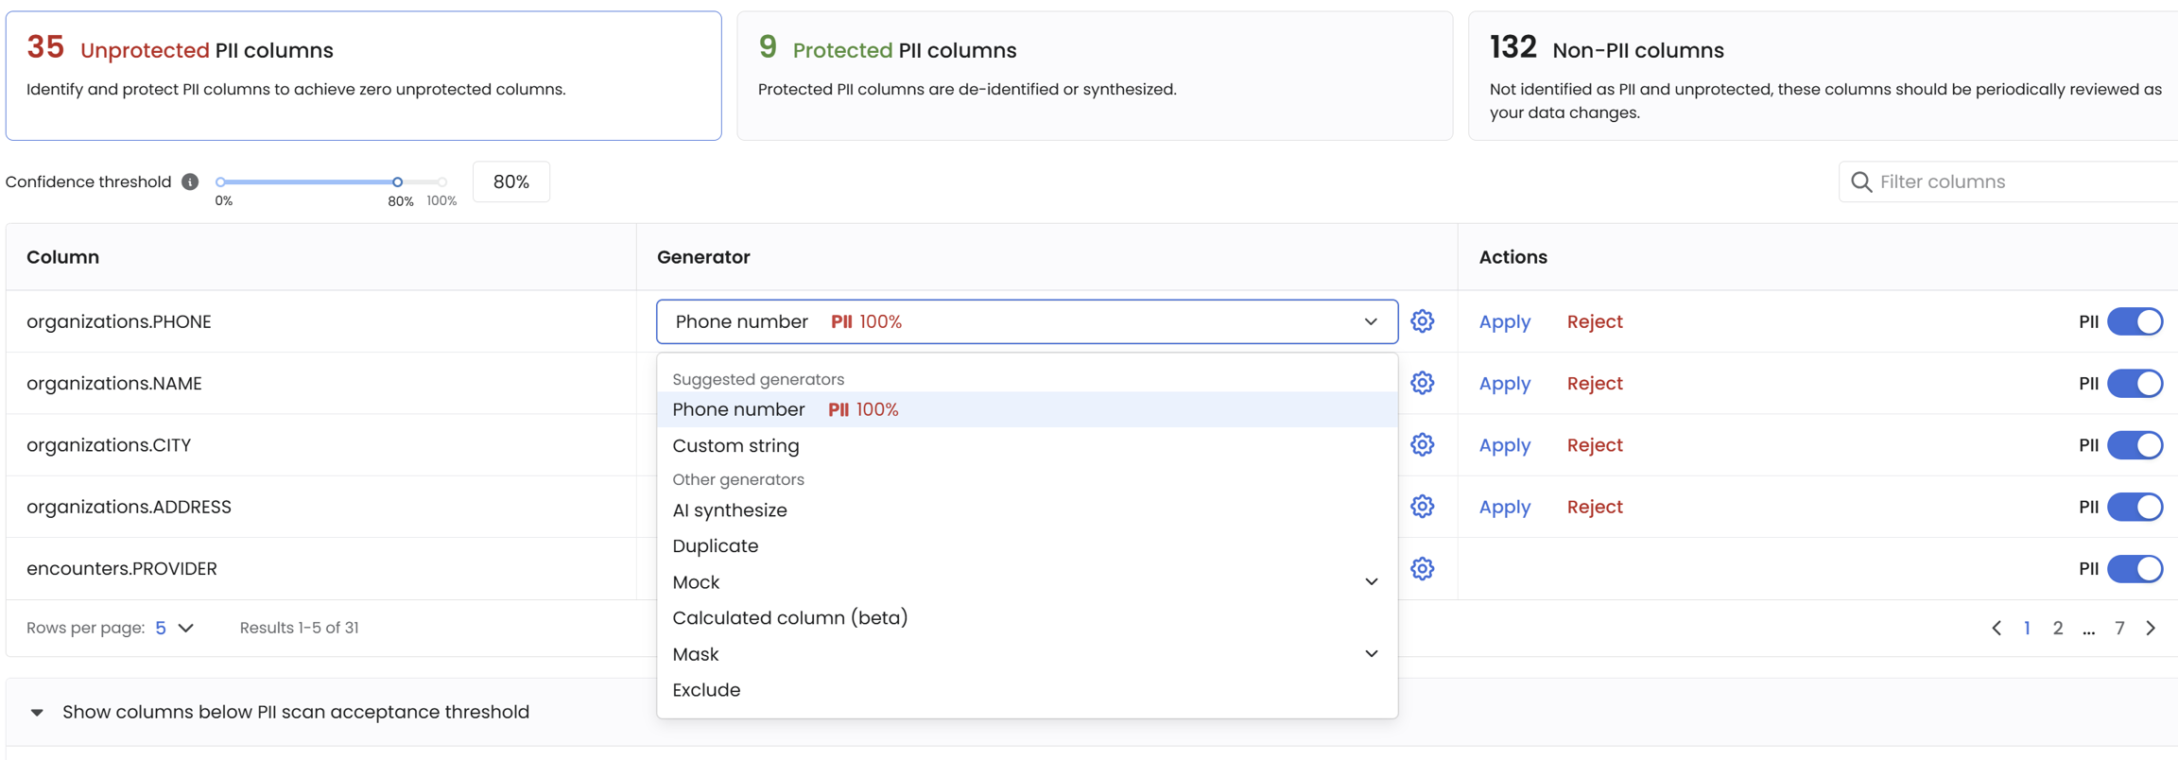
Task: Toggle PII switch for organizations.PHONE
Action: tap(2135, 321)
